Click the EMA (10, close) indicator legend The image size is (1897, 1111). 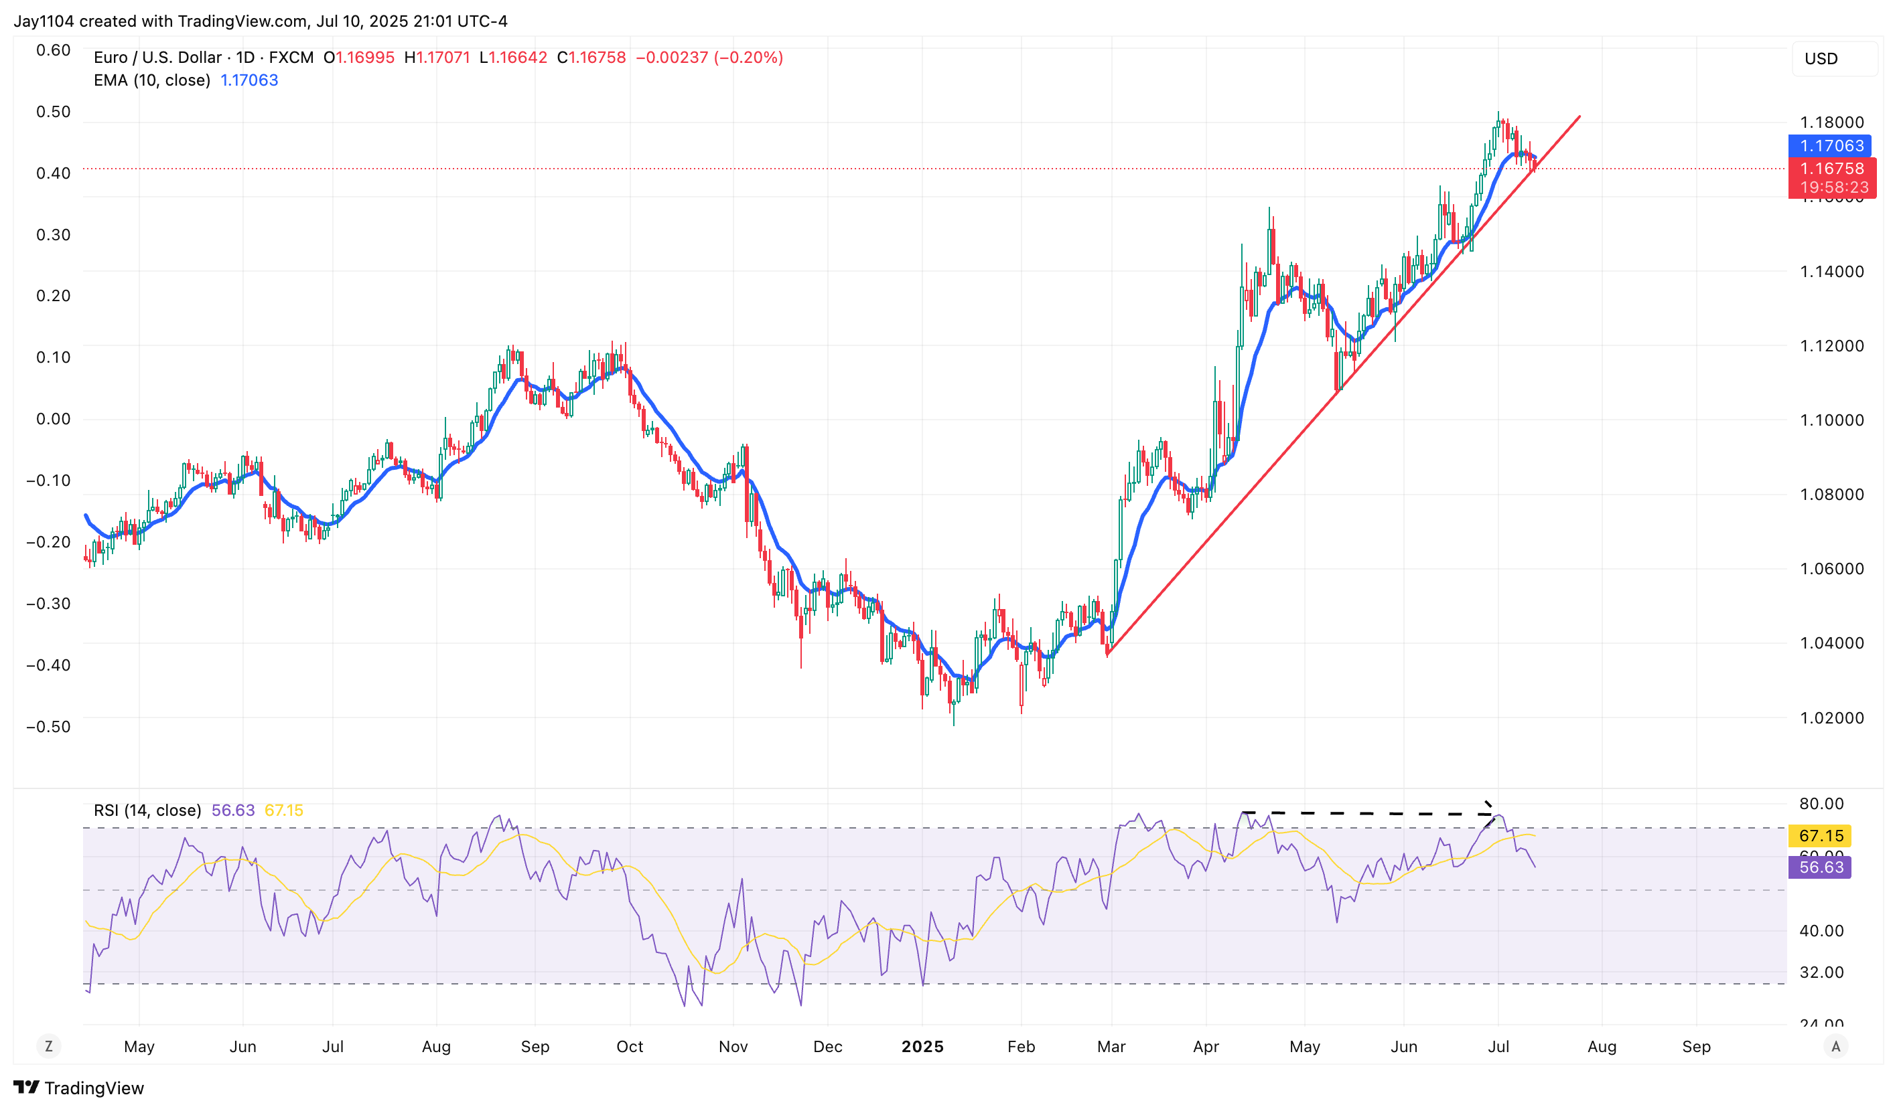(151, 80)
